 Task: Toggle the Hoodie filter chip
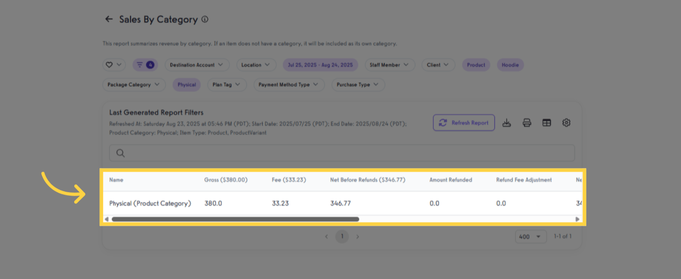(510, 65)
